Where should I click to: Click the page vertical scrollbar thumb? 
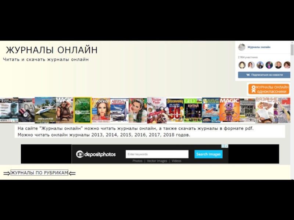tap(292, 49)
